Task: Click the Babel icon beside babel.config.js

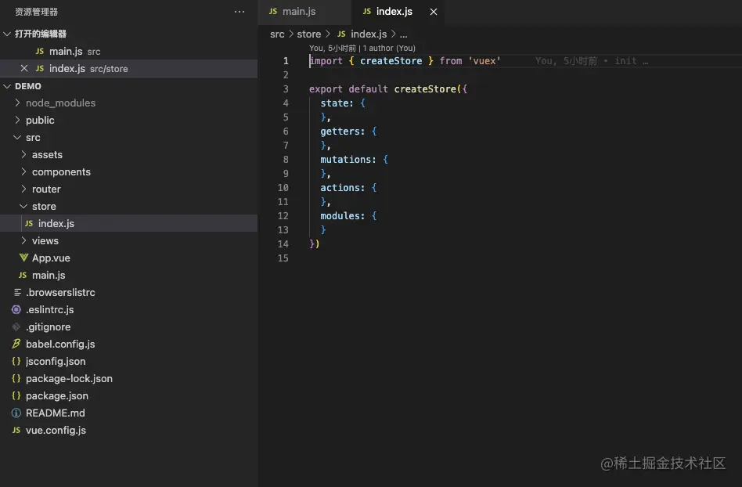Action: [x=16, y=344]
